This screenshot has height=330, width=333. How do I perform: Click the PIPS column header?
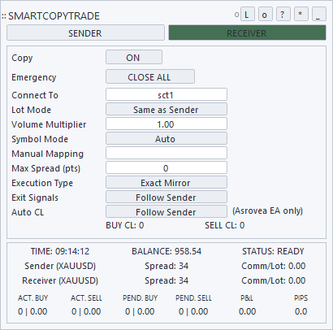pos(301,298)
